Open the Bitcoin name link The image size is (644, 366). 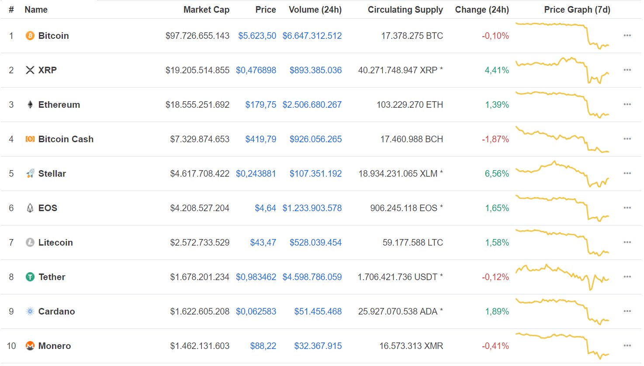tap(53, 36)
